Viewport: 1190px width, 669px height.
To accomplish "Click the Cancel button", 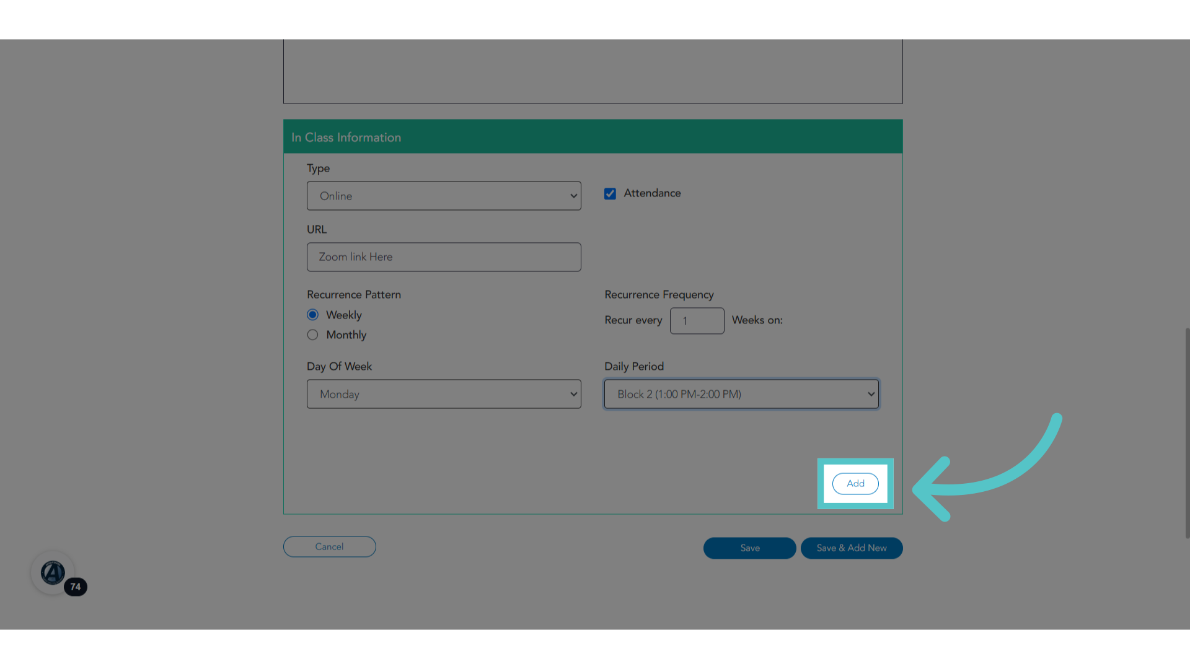I will [x=330, y=546].
